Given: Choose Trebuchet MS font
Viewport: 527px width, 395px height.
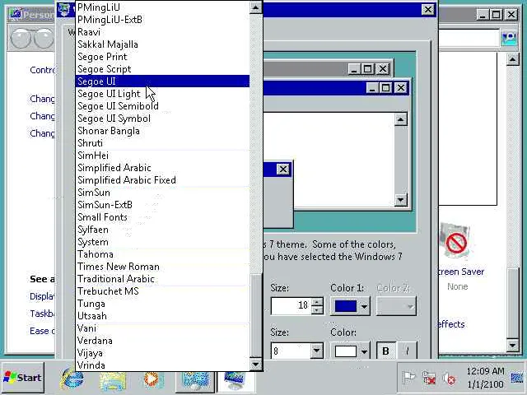Looking at the screenshot, I should click(x=163, y=291).
